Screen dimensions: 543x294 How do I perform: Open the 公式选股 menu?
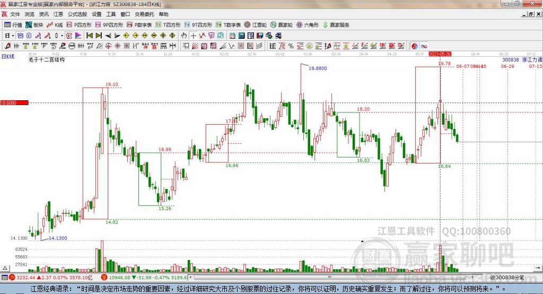pyautogui.click(x=77, y=14)
